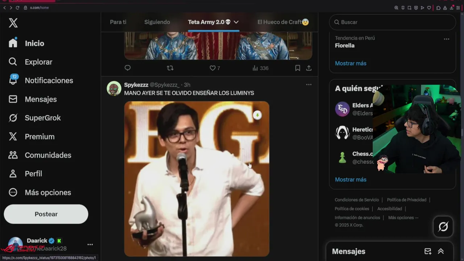This screenshot has height=261, width=464.
Task: Open Teta Army 2.0 list dropdown arrow
Action: [x=236, y=22]
